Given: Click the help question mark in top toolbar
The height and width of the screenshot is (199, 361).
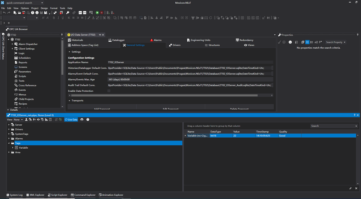Looking at the screenshot, I should coord(32,13).
